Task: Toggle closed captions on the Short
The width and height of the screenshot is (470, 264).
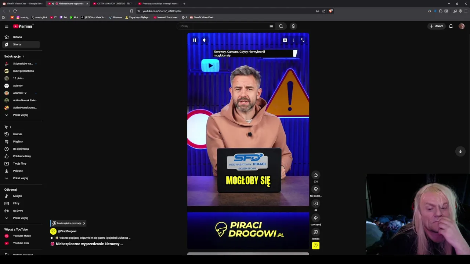Action: pos(285,40)
